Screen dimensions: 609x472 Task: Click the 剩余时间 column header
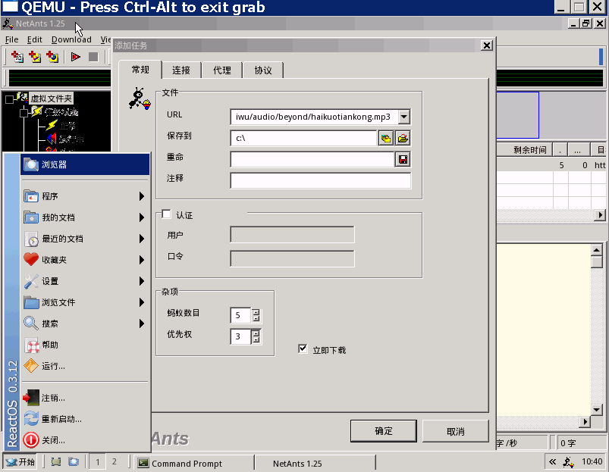525,150
